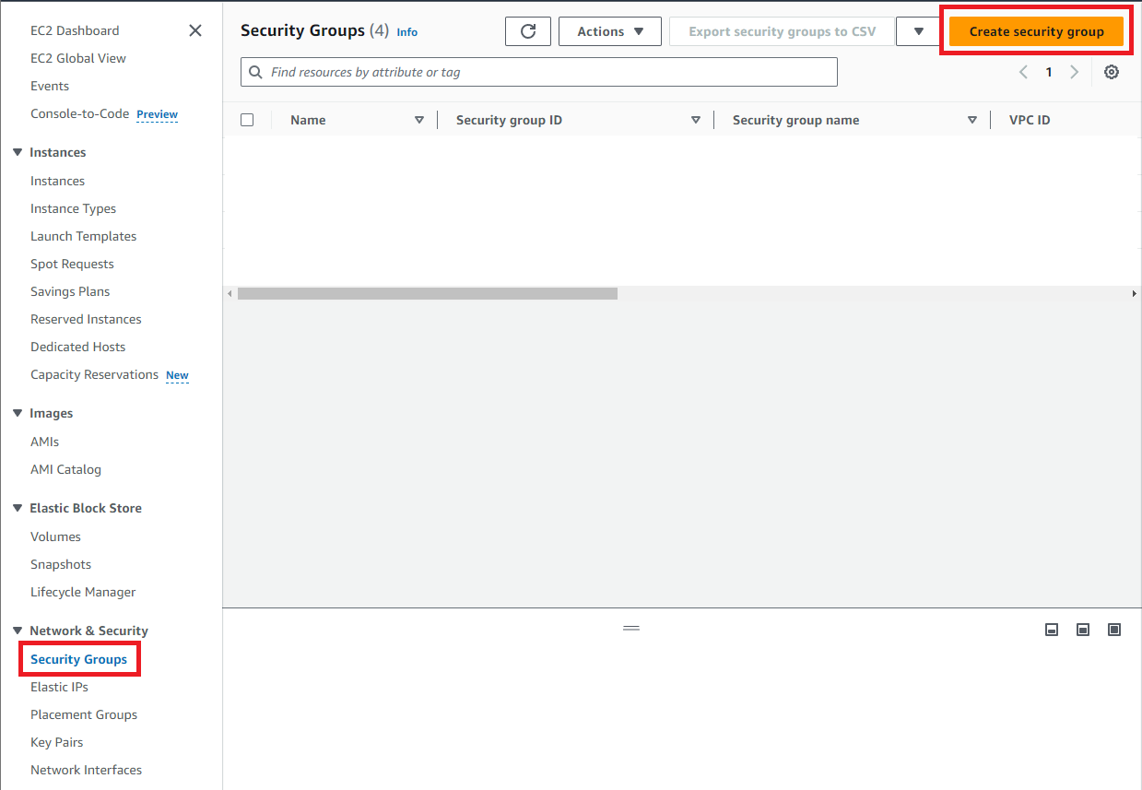The height and width of the screenshot is (790, 1142).
Task: Collapse the Instances sidebar section
Action: click(18, 152)
